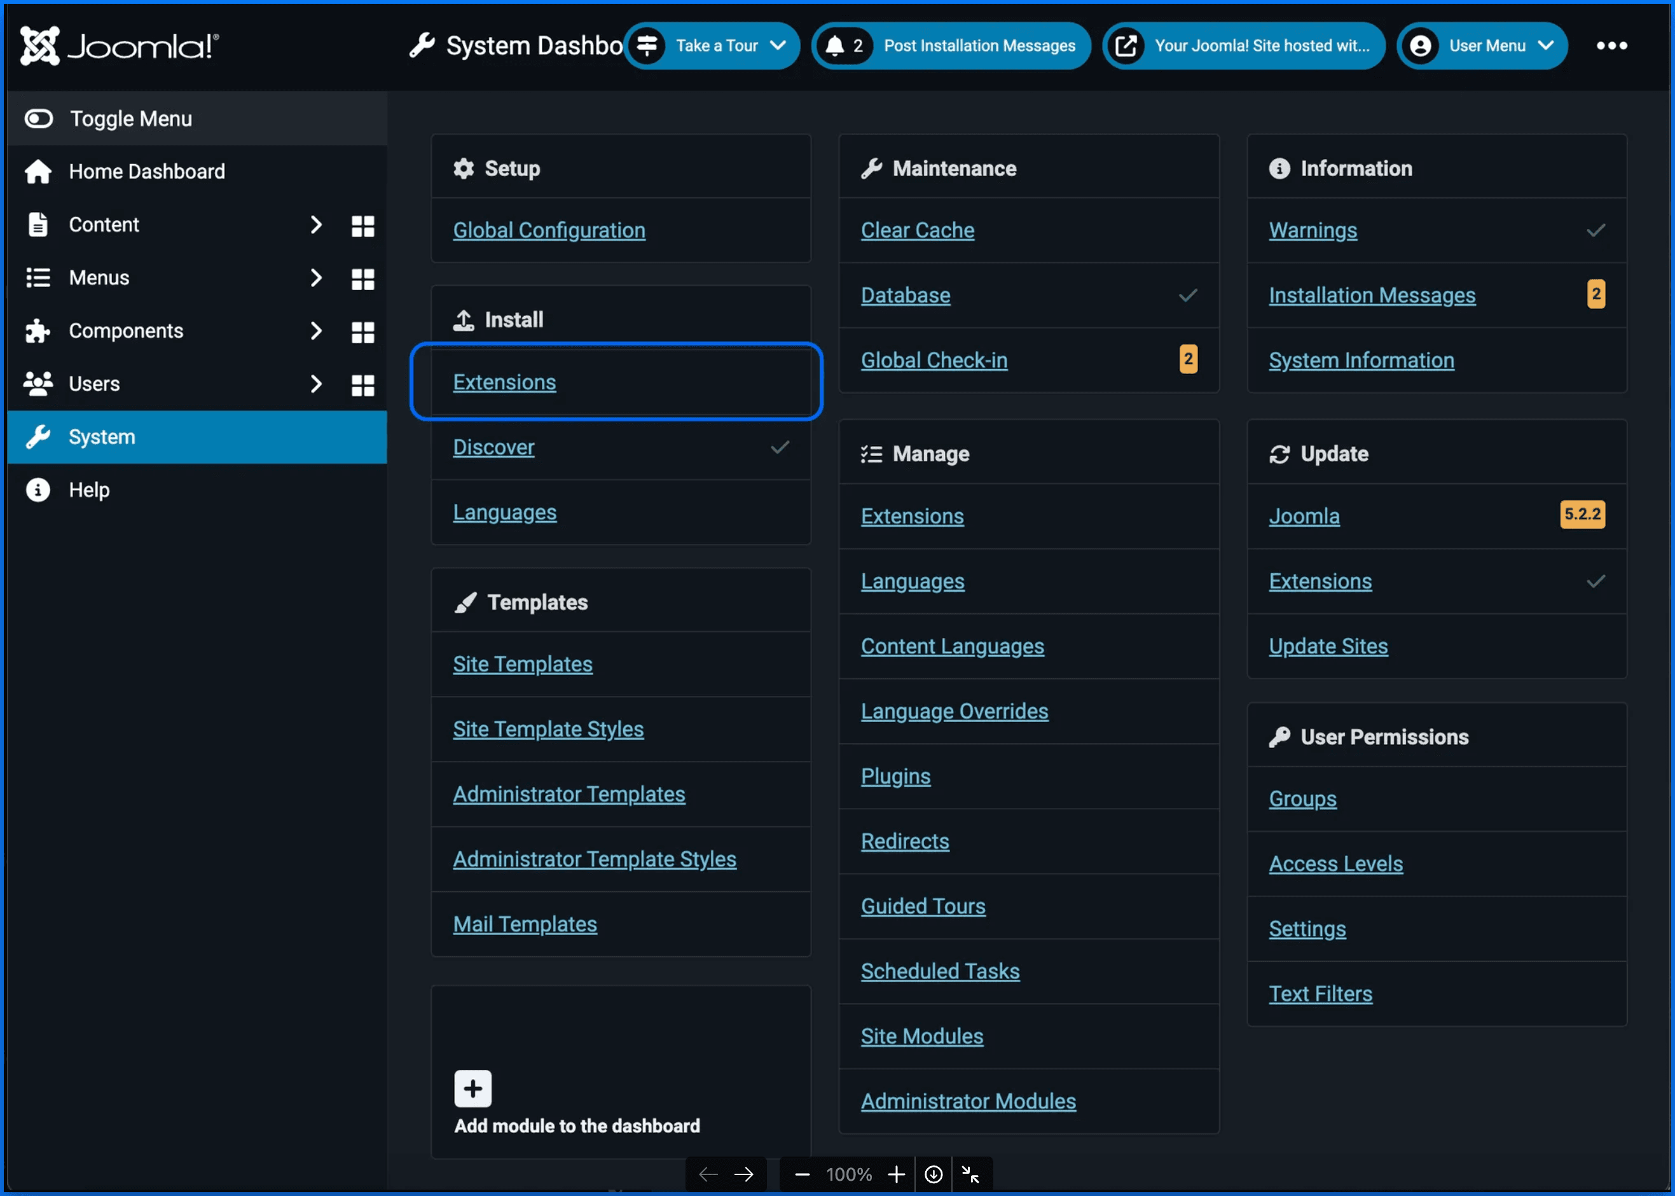Click the download icon in bottom toolbar
Image resolution: width=1675 pixels, height=1196 pixels.
pos(933,1174)
